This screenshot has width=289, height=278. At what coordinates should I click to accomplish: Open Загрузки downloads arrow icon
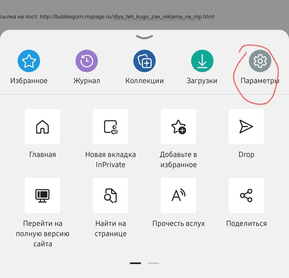click(202, 61)
